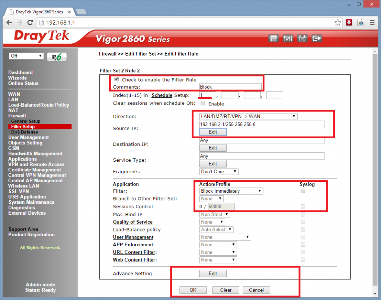Click the logout arrow icon in header
Screen dimensions: 381x300
317,38
